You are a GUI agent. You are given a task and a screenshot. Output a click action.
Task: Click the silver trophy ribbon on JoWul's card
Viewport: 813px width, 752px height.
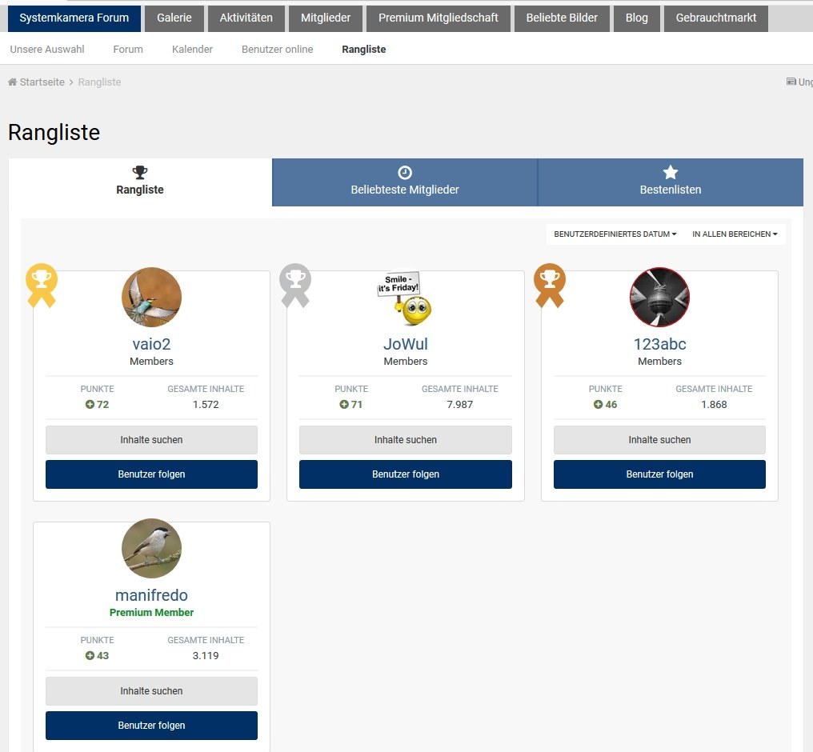(295, 284)
